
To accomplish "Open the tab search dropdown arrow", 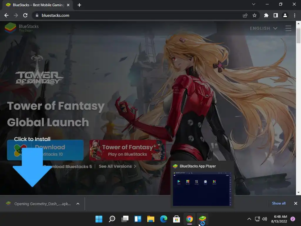I will tap(254, 4).
